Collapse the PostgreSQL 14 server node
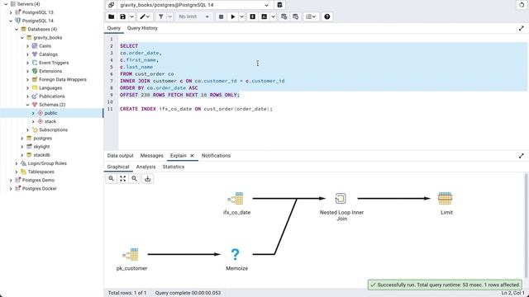The width and height of the screenshot is (529, 297). coord(11,21)
